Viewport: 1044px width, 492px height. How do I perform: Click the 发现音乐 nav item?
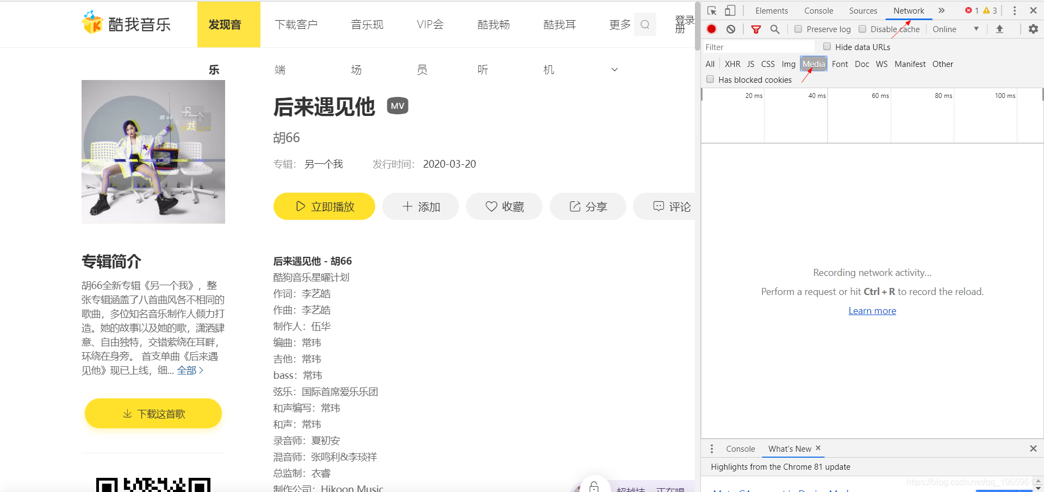[x=229, y=24]
